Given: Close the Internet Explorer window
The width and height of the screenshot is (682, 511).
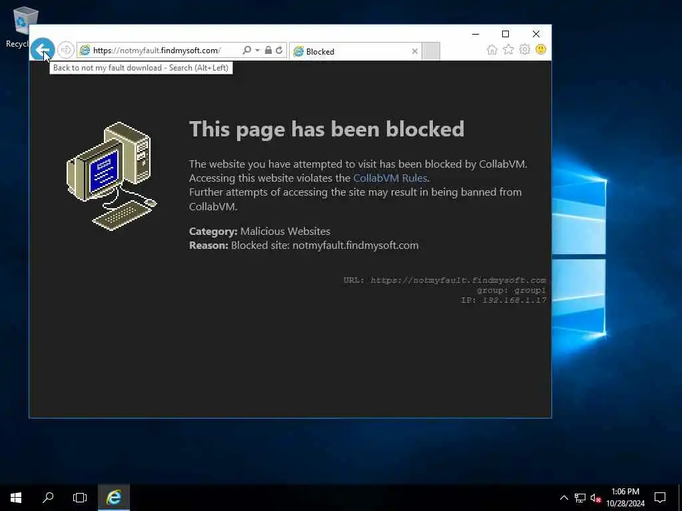Looking at the screenshot, I should click(536, 34).
